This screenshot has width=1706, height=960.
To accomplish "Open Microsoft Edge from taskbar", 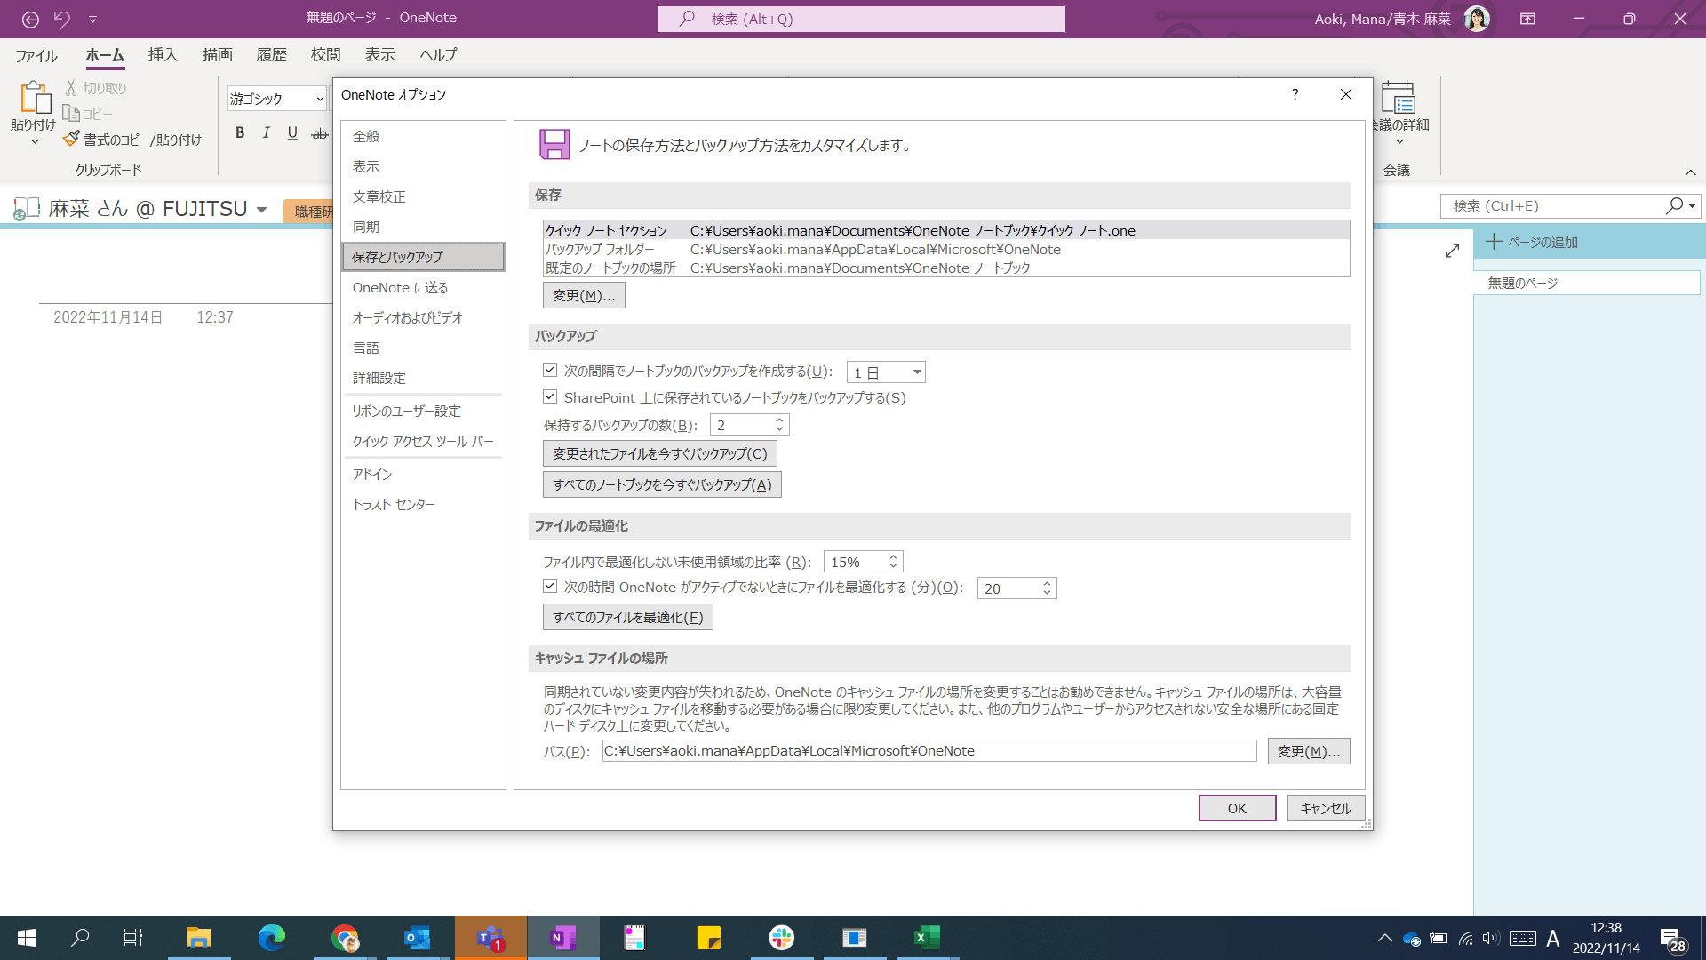I will click(271, 938).
